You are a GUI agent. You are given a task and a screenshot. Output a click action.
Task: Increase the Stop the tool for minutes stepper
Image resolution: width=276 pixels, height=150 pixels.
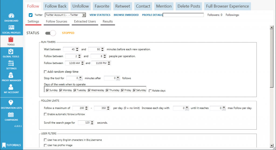click(80, 77)
